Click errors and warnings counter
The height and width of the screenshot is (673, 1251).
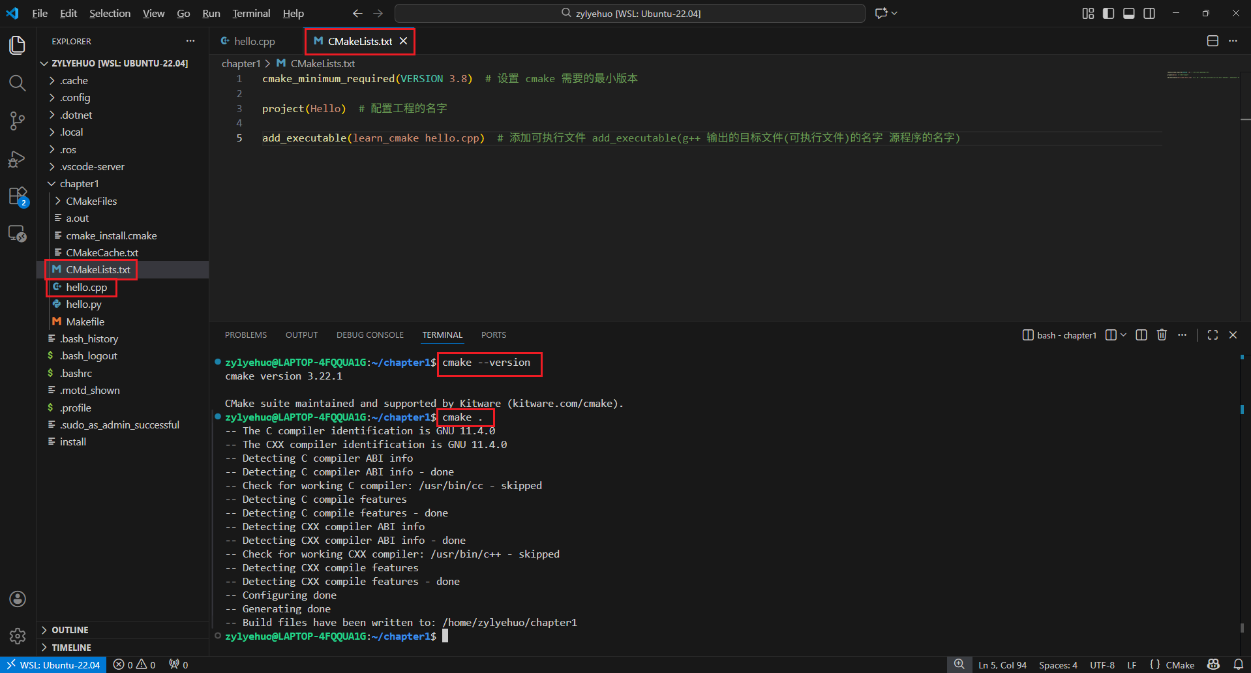point(134,665)
